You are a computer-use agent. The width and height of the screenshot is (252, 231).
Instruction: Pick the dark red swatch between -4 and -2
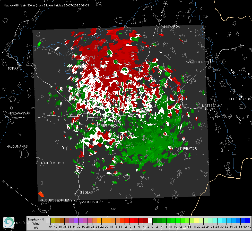(x=145, y=220)
